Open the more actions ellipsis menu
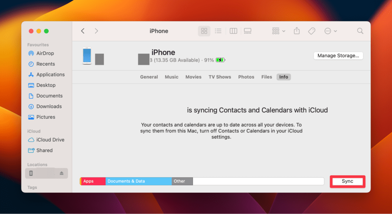The image size is (392, 214). pos(330,31)
